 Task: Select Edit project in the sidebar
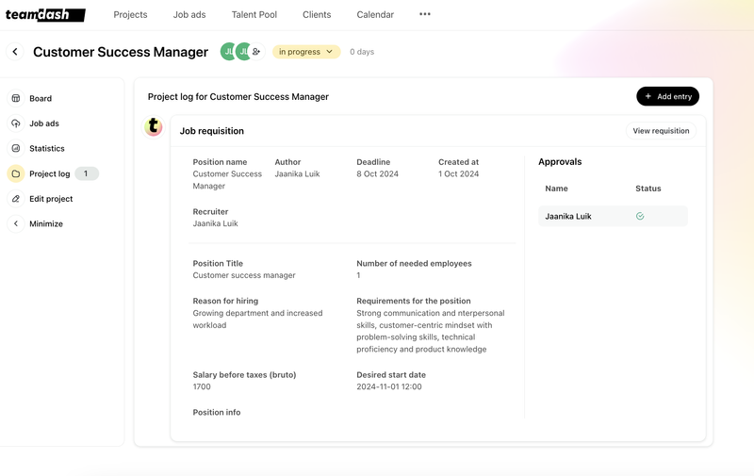51,199
